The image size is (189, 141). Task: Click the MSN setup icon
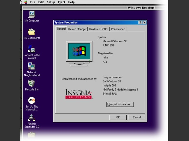coord(32,100)
